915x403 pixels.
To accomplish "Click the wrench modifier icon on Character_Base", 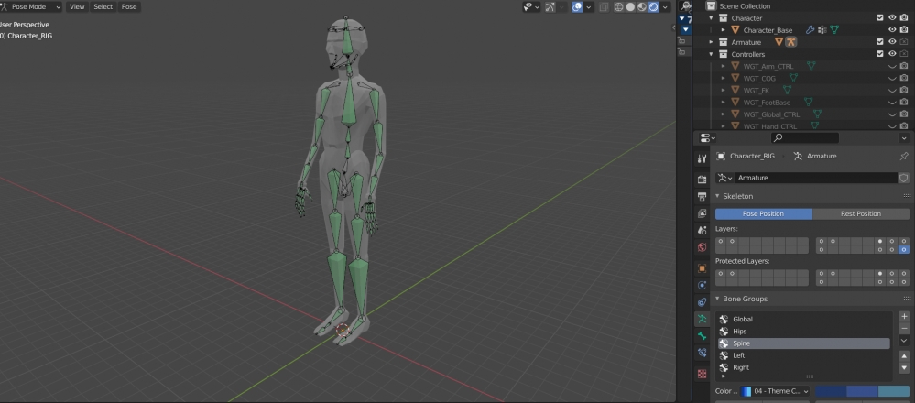I will (810, 29).
